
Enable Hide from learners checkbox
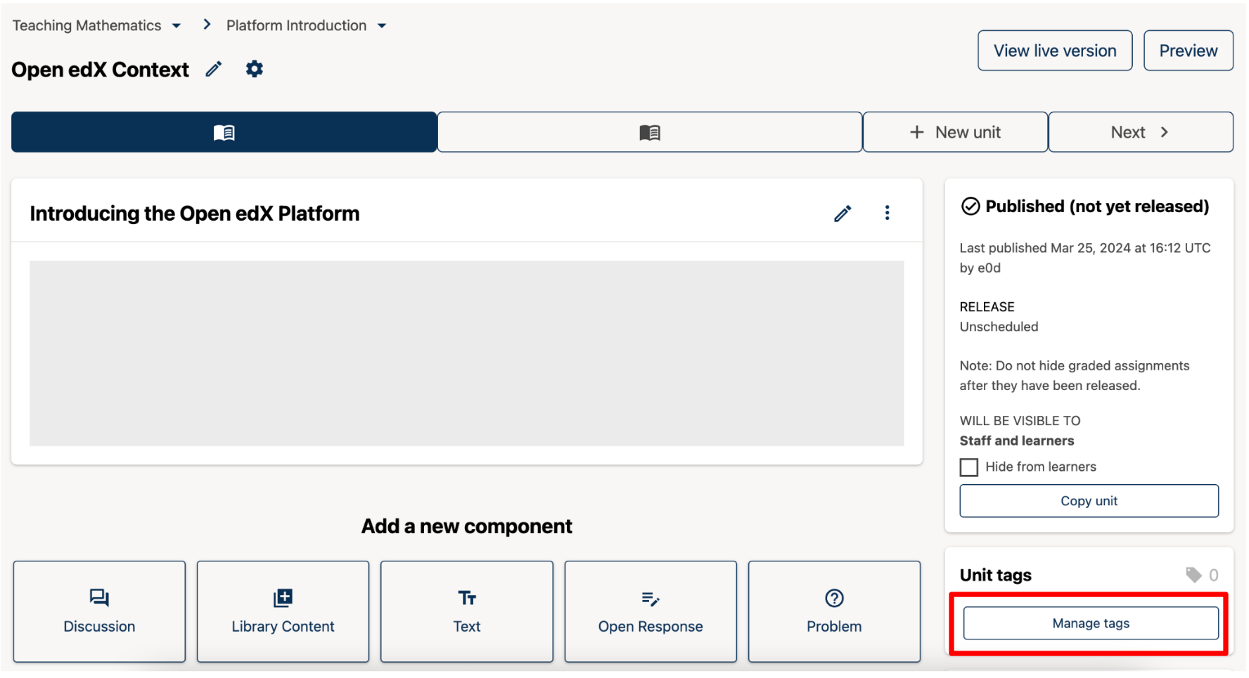point(969,467)
